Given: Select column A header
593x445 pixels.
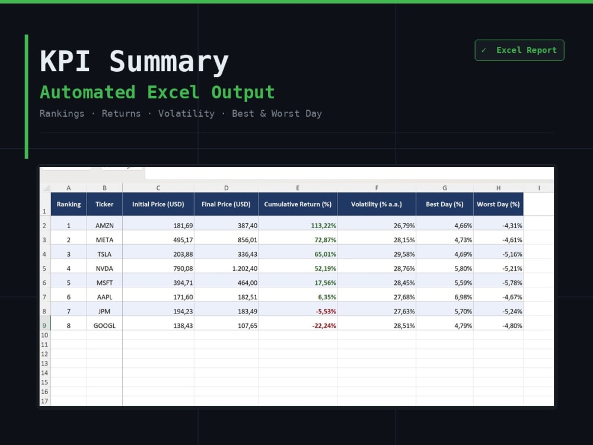Looking at the screenshot, I should click(68, 188).
